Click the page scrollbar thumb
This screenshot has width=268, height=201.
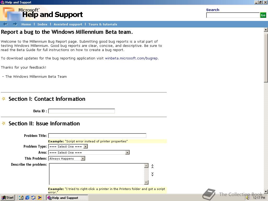[x=266, y=58]
